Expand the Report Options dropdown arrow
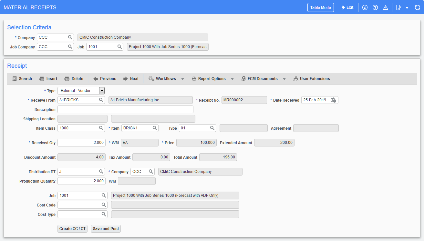Screen dimensions: 424x241 click(x=232, y=78)
